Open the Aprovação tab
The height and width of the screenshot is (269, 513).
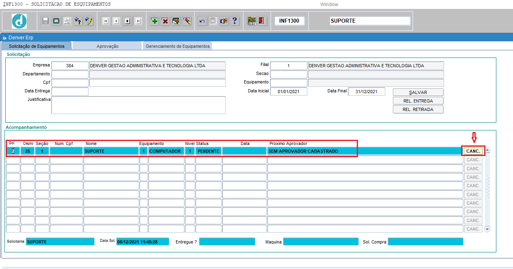[108, 46]
